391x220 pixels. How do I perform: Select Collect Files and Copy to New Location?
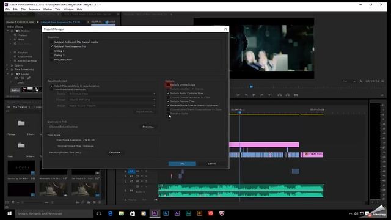point(51,86)
